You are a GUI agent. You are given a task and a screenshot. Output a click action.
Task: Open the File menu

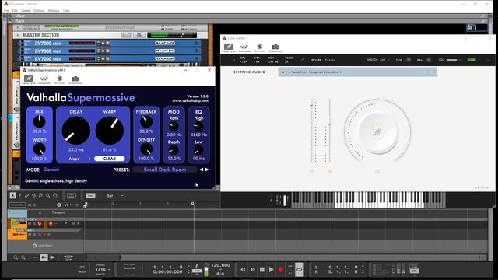pos(6,10)
